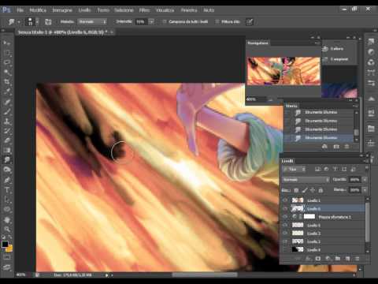Viewport: 378px width, 284px height.
Task: Select the Zoom tool
Action: click(7, 229)
